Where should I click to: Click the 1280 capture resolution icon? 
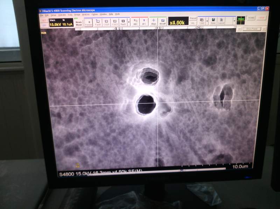pyautogui.click(x=202, y=21)
